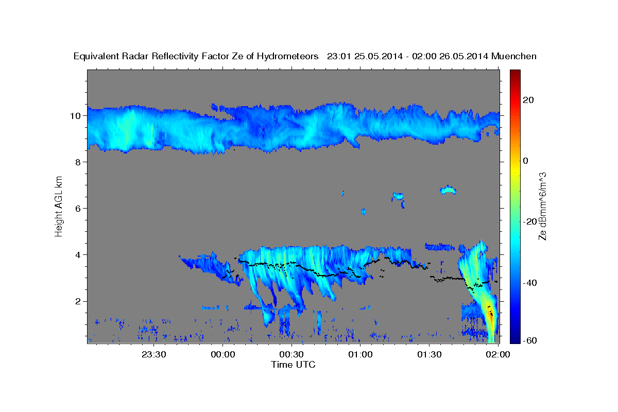
Task: Click the 'Time UTC' axis label
Action: click(293, 365)
